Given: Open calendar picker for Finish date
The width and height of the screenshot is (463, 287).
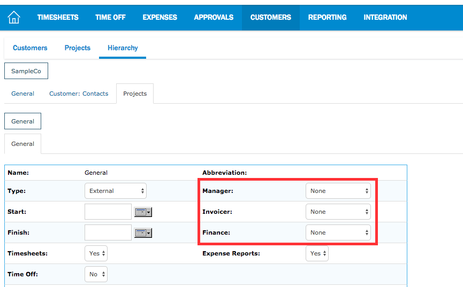Looking at the screenshot, I should pyautogui.click(x=143, y=232).
